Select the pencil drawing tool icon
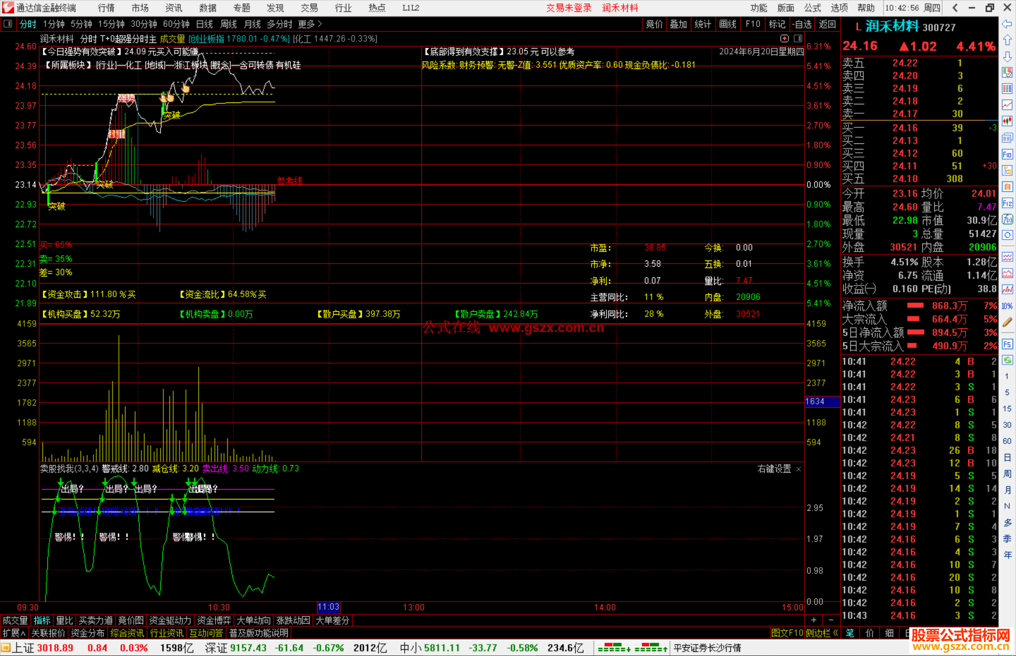The width and height of the screenshot is (1016, 656). 1007,322
